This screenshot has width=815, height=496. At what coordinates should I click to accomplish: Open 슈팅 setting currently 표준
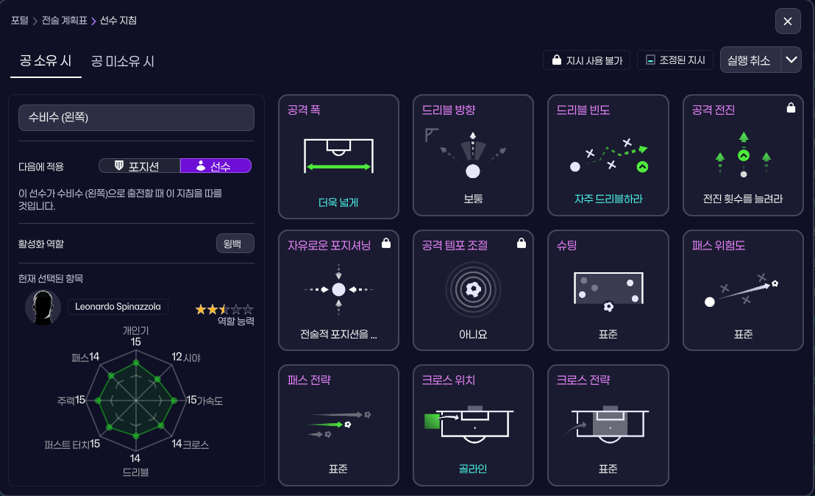[x=608, y=333]
